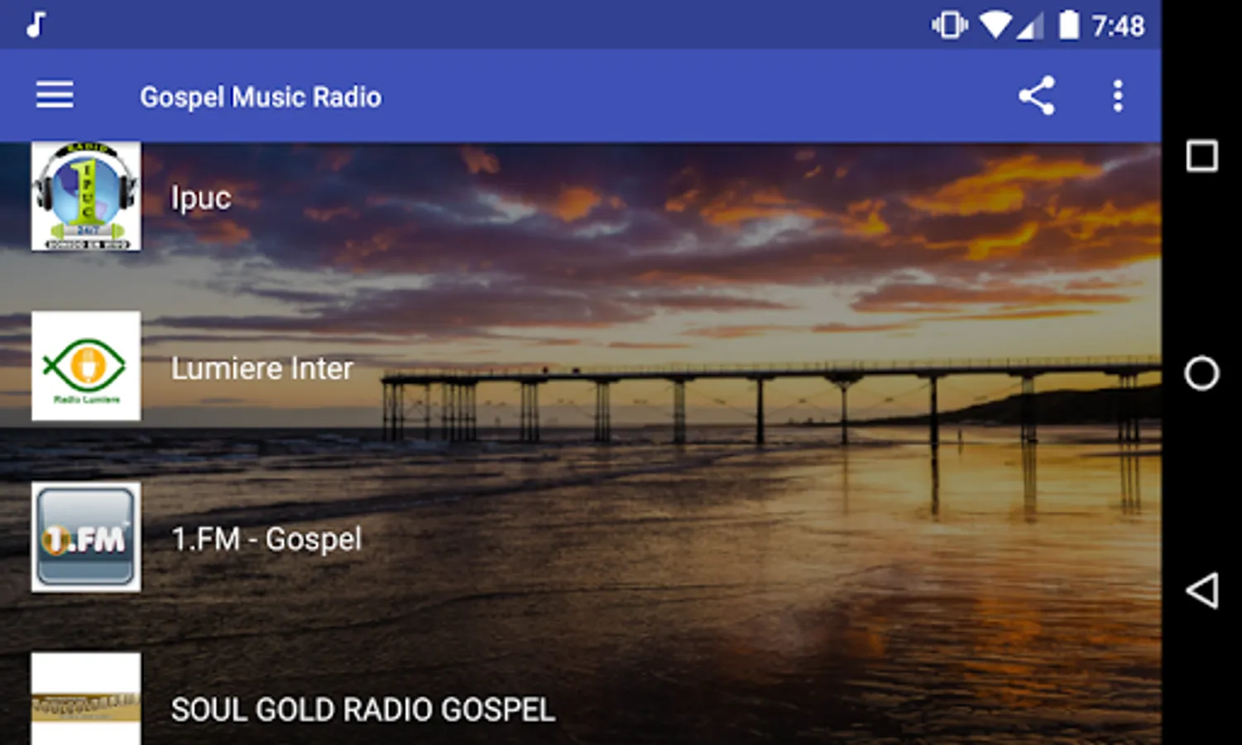Open the Ipuc radio station

(201, 199)
